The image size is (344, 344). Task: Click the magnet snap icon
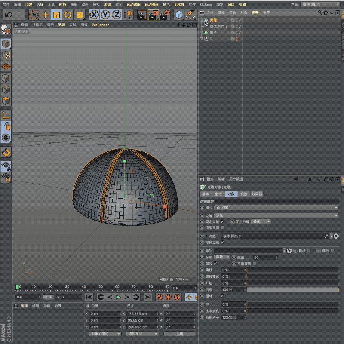tap(6, 152)
